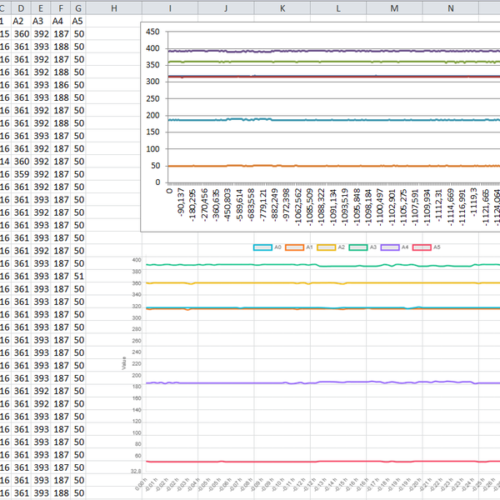Click the 32.8 axis label in lower chart
500x500 pixels.
[136, 471]
